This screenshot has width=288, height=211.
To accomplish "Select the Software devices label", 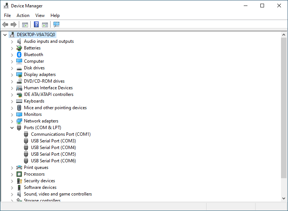I will point(40,187).
